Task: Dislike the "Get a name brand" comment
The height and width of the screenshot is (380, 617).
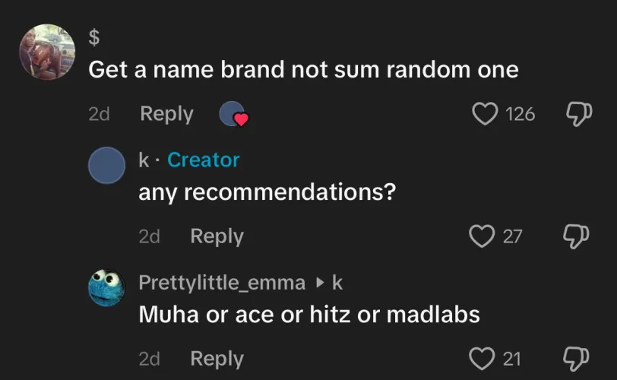Action: tap(580, 114)
